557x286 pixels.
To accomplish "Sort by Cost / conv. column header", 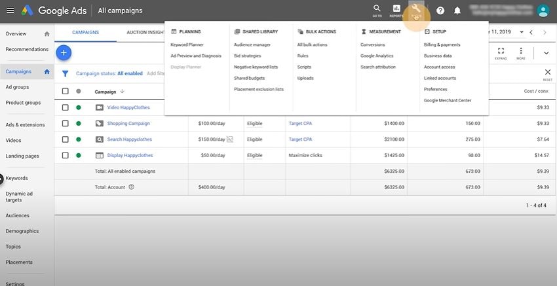I will coord(537,91).
